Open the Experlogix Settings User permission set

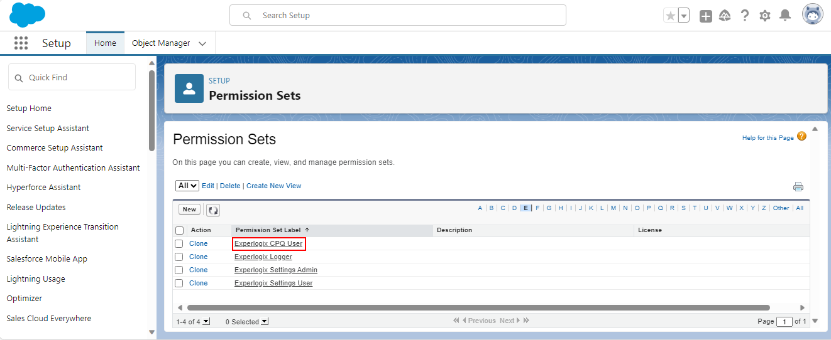click(x=273, y=283)
